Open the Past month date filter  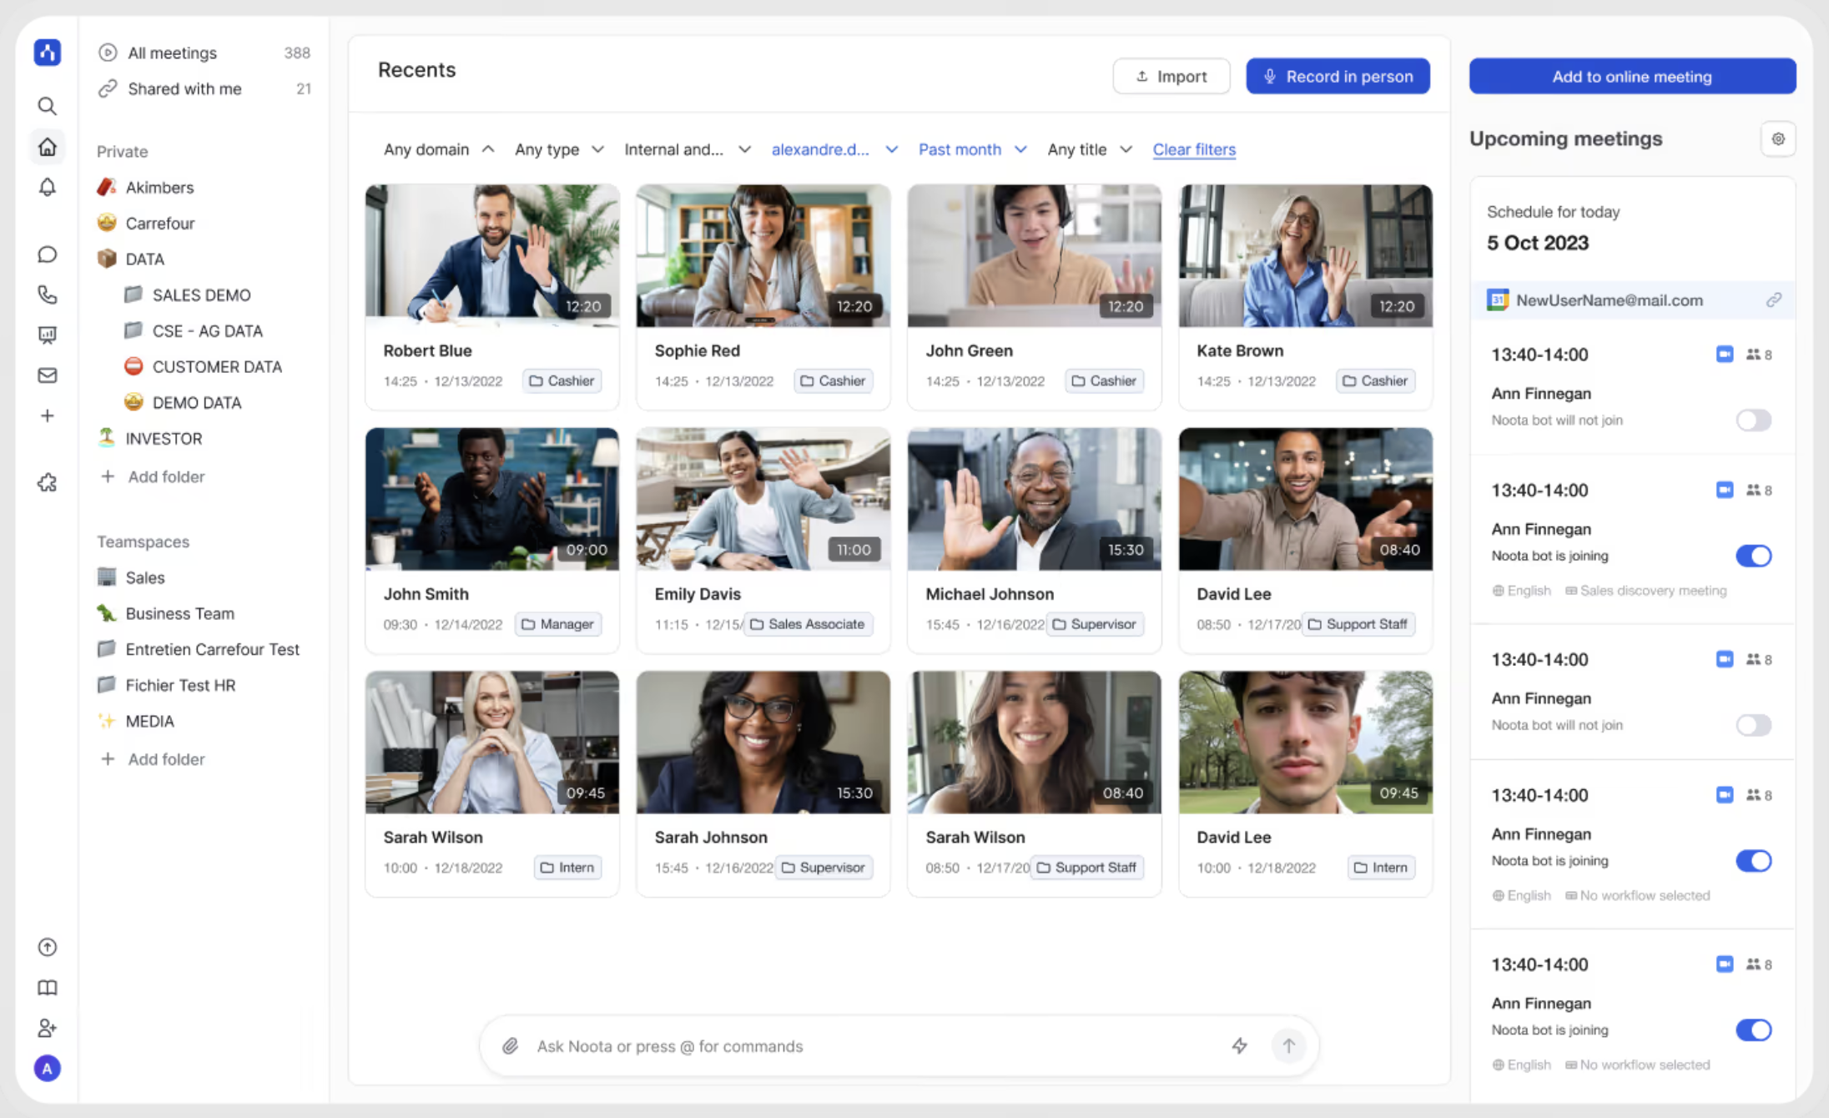pyautogui.click(x=972, y=149)
